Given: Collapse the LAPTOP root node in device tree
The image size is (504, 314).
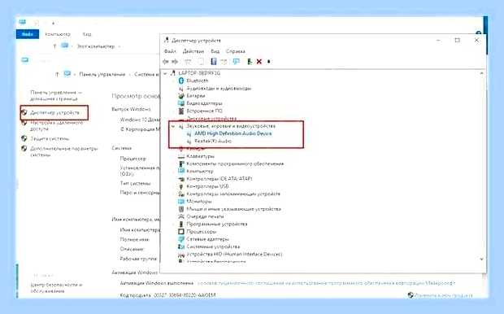Looking at the screenshot, I should pyautogui.click(x=166, y=73).
